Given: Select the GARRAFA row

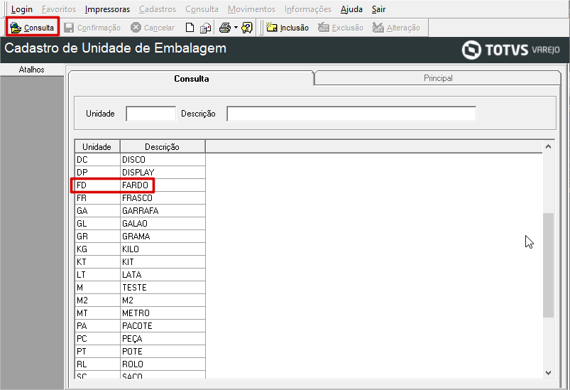Looking at the screenshot, I should pos(140,211).
